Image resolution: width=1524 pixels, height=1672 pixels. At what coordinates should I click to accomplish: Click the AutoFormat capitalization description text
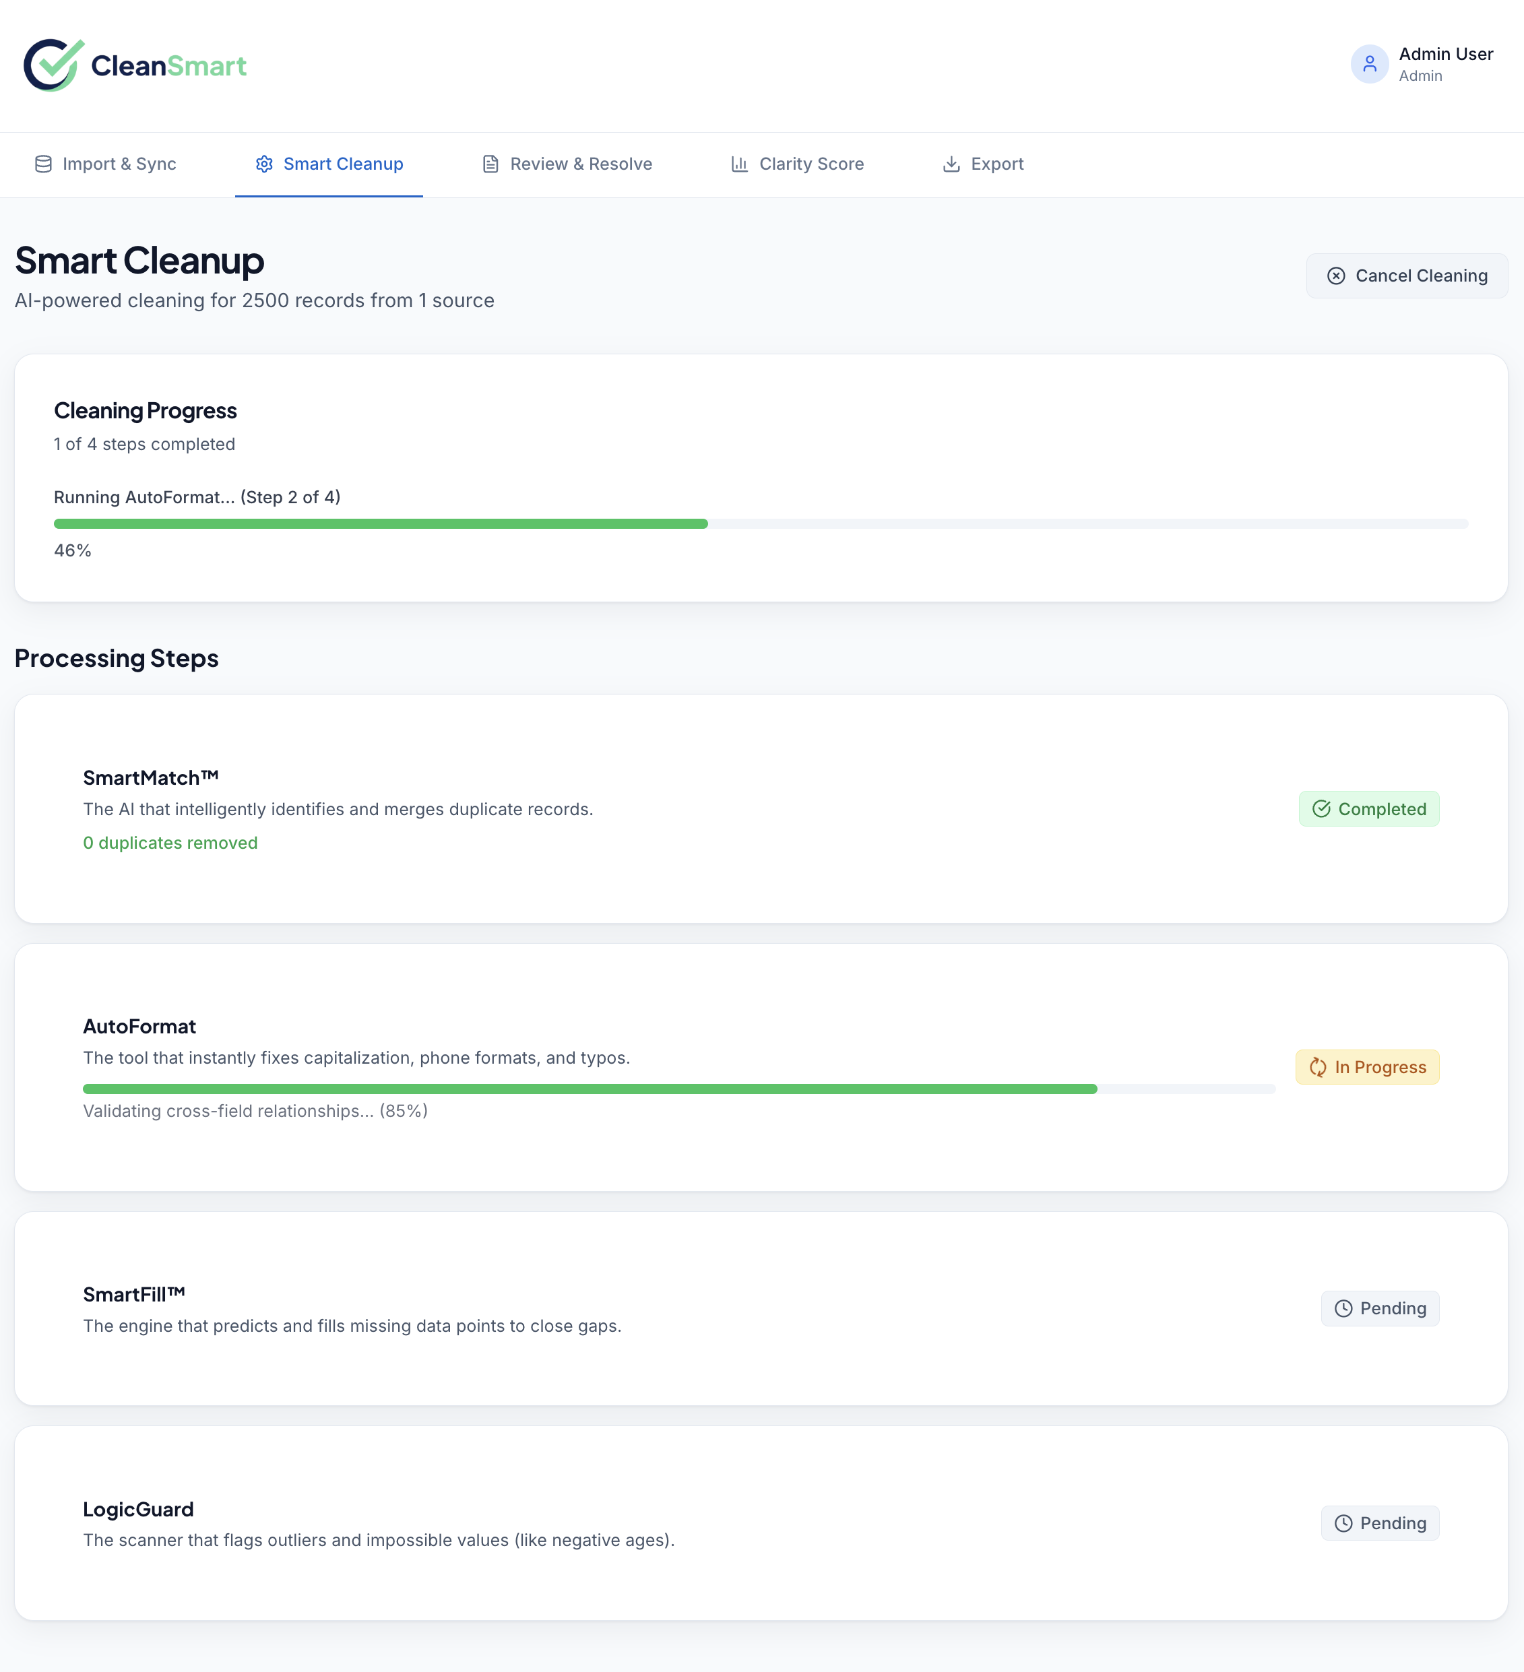(356, 1058)
